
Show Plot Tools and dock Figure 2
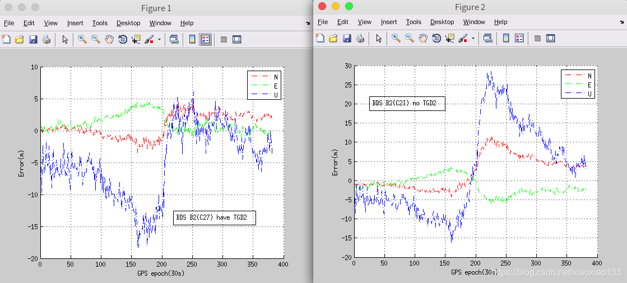[x=551, y=38]
